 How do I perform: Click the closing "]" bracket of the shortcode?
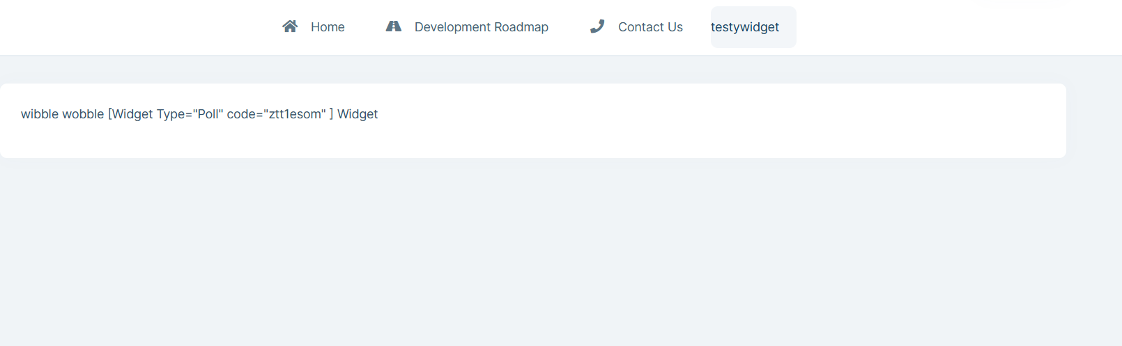[331, 114]
